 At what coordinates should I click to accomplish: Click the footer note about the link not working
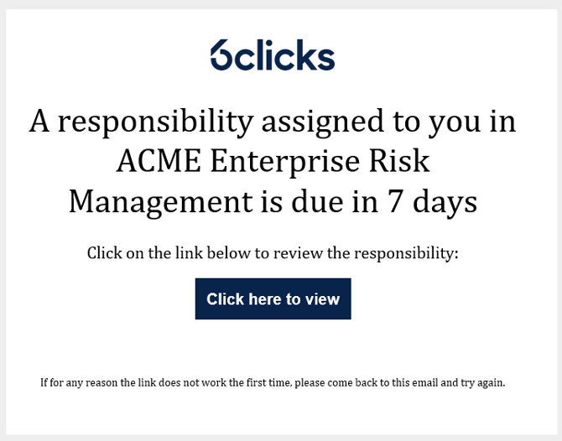point(273,383)
